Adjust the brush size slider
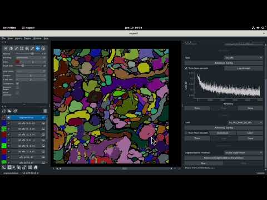 tap(28, 66)
